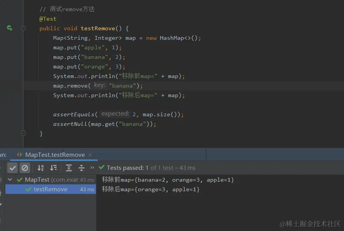Image resolution: width=344 pixels, height=231 pixels.
Task: Click the assertNull call in the code
Action: [x=70, y=124]
